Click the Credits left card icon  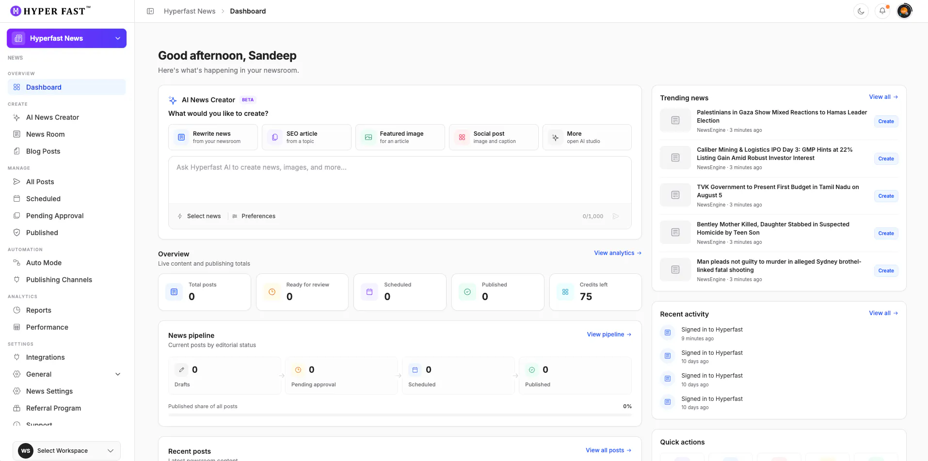tap(565, 292)
